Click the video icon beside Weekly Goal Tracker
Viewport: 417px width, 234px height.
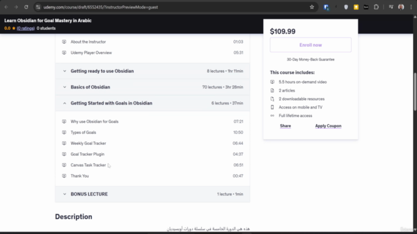tap(64, 143)
